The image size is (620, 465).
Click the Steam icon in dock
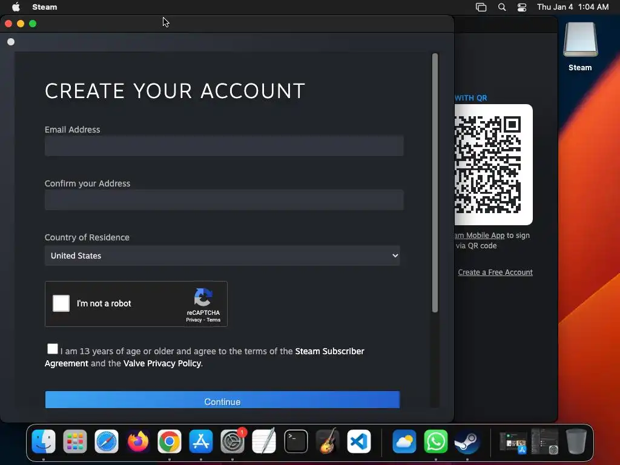(467, 441)
